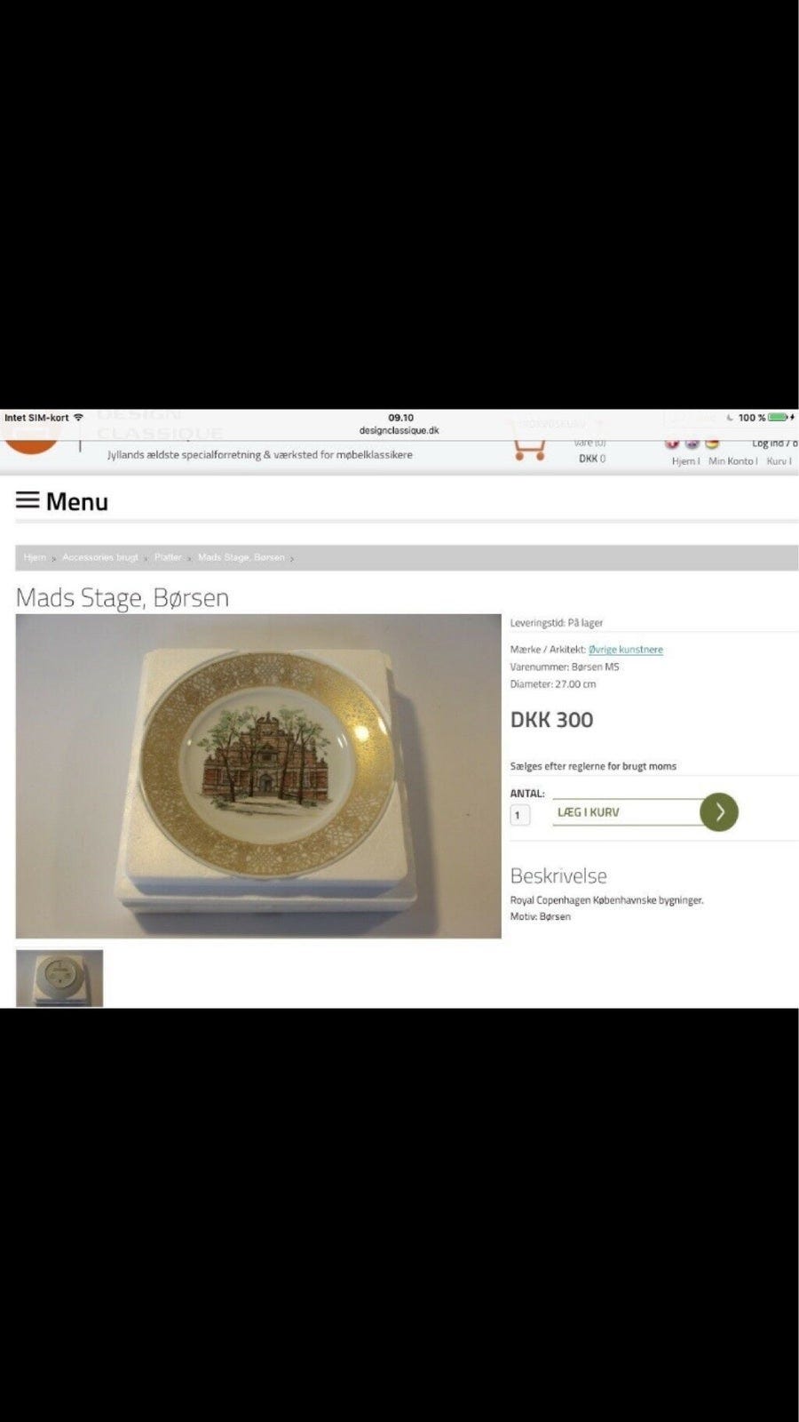Open the Hjem breadcrumb link

point(35,558)
